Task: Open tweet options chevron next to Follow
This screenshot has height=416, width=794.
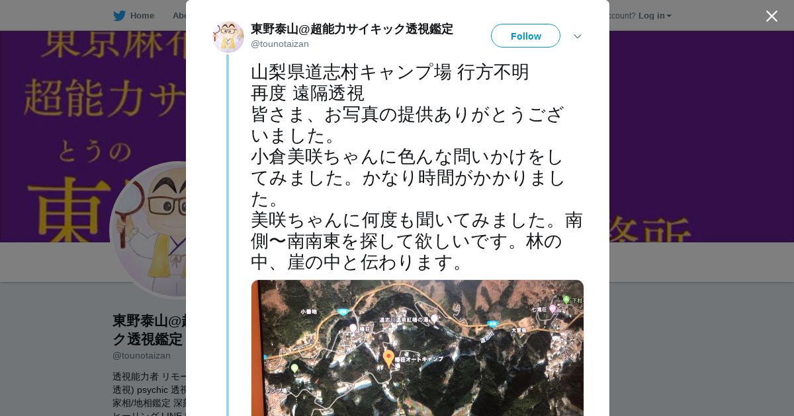Action: [x=578, y=36]
